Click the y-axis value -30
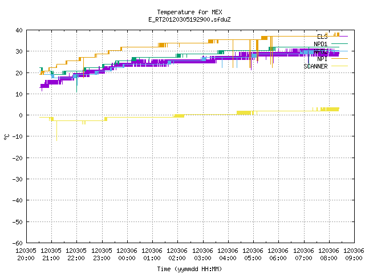Viewport: 365px width, 274px height. (18, 179)
